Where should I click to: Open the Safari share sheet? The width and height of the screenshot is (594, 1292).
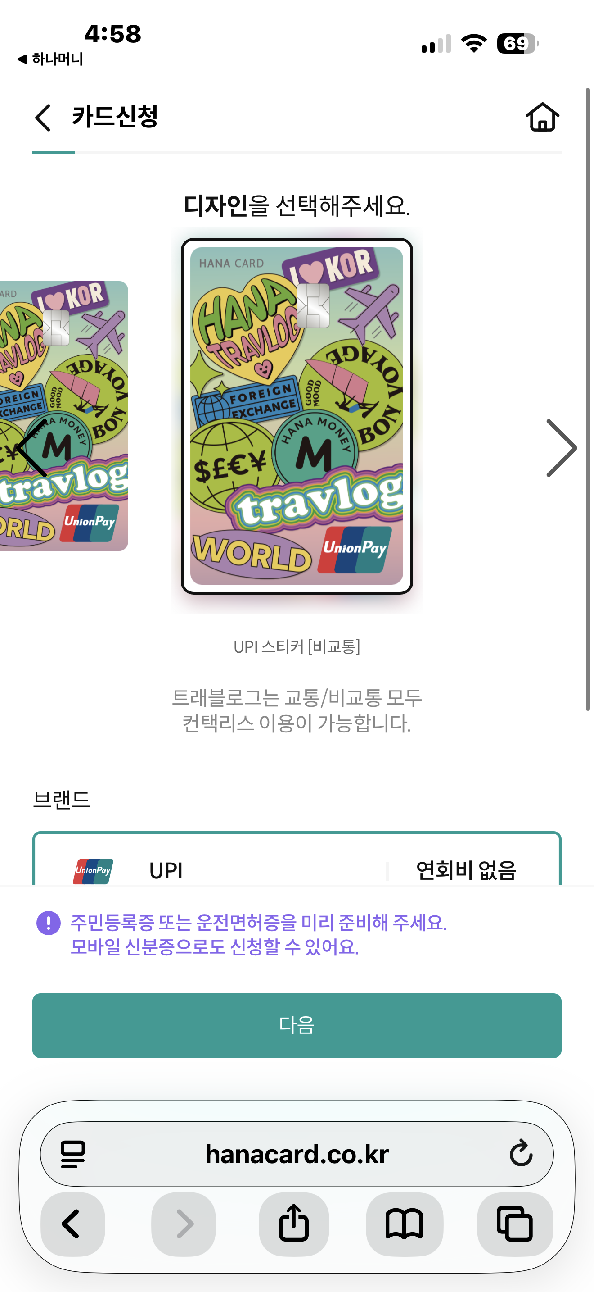(x=294, y=1224)
